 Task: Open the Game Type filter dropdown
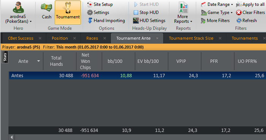coord(217,13)
